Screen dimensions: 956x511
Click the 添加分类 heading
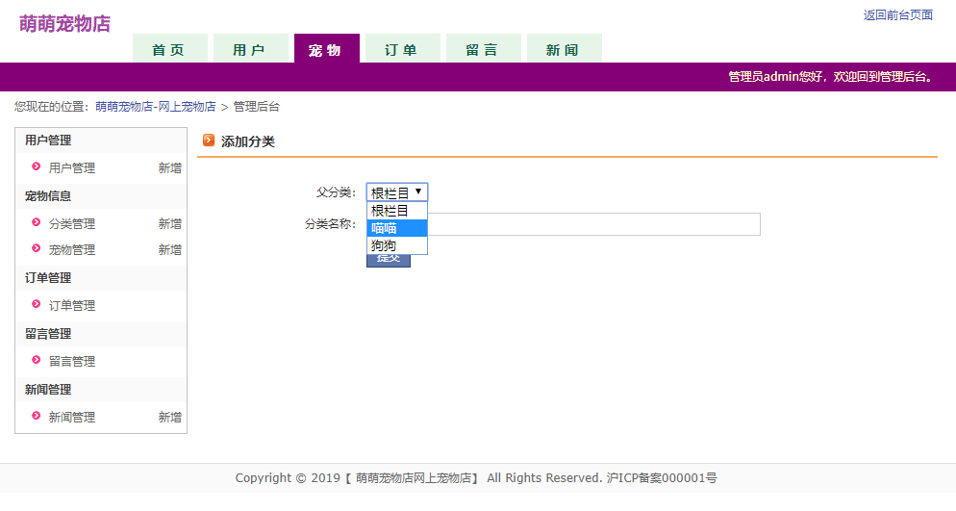[x=248, y=141]
